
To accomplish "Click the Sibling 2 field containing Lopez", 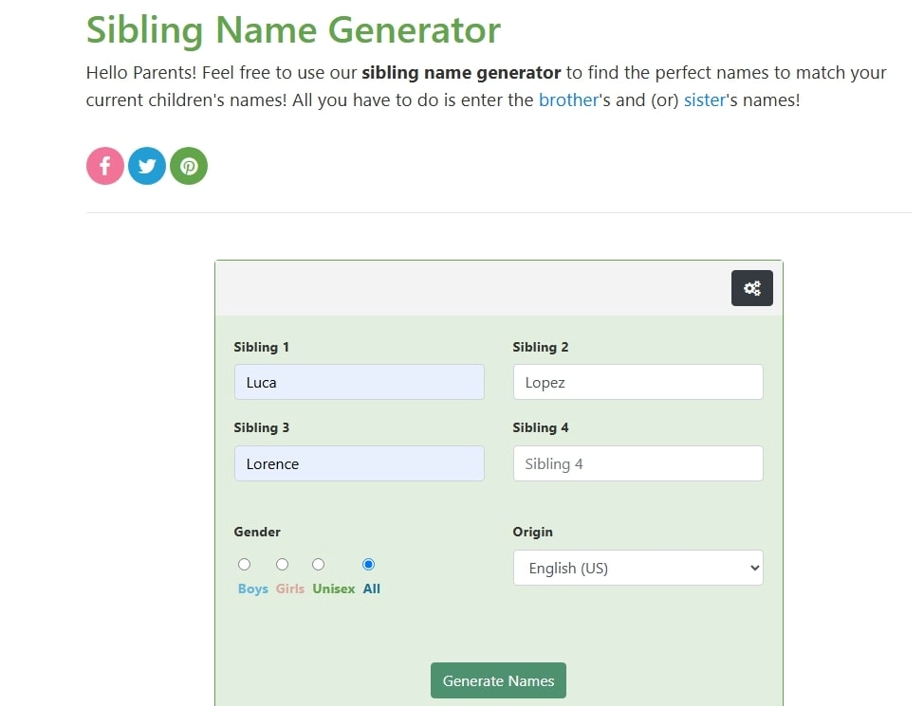I will tap(638, 382).
